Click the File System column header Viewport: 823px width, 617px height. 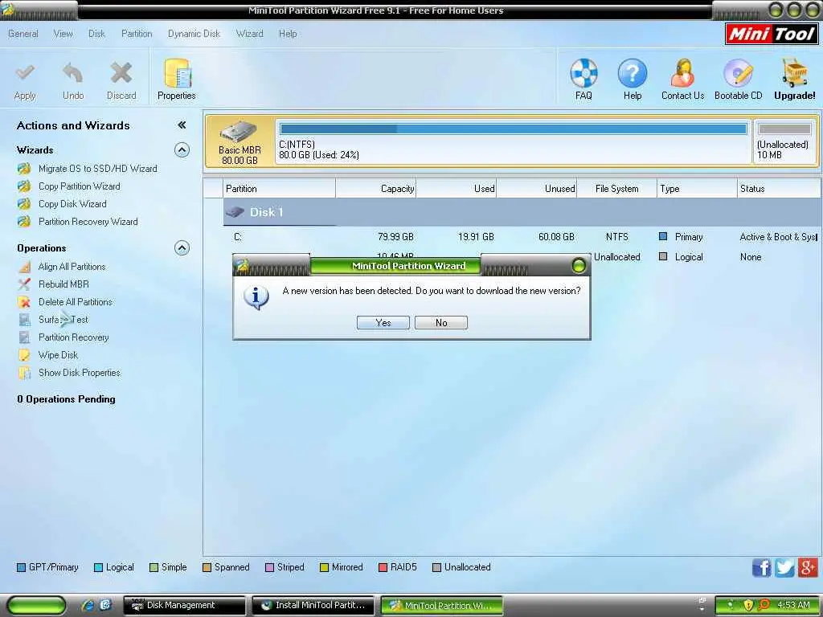coord(616,188)
